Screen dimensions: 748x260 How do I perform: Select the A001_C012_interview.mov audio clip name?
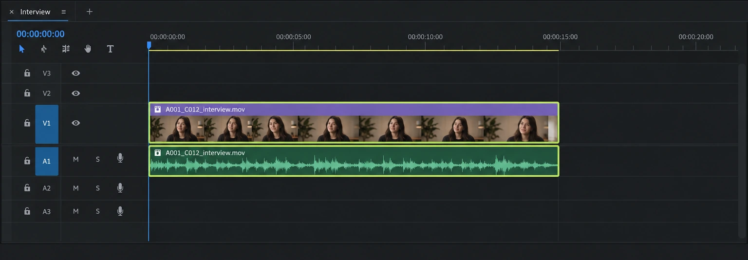(205, 153)
